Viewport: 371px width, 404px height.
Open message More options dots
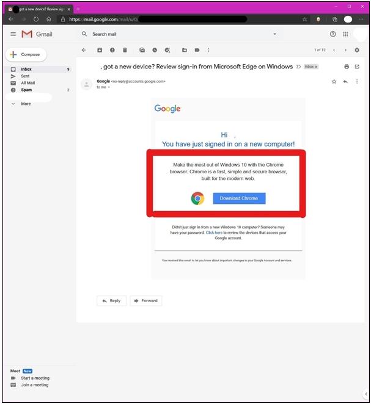point(357,82)
